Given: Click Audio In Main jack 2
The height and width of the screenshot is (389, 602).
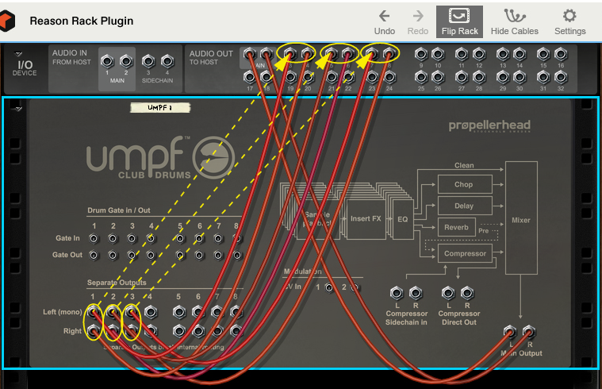Looking at the screenshot, I should coord(126,61).
